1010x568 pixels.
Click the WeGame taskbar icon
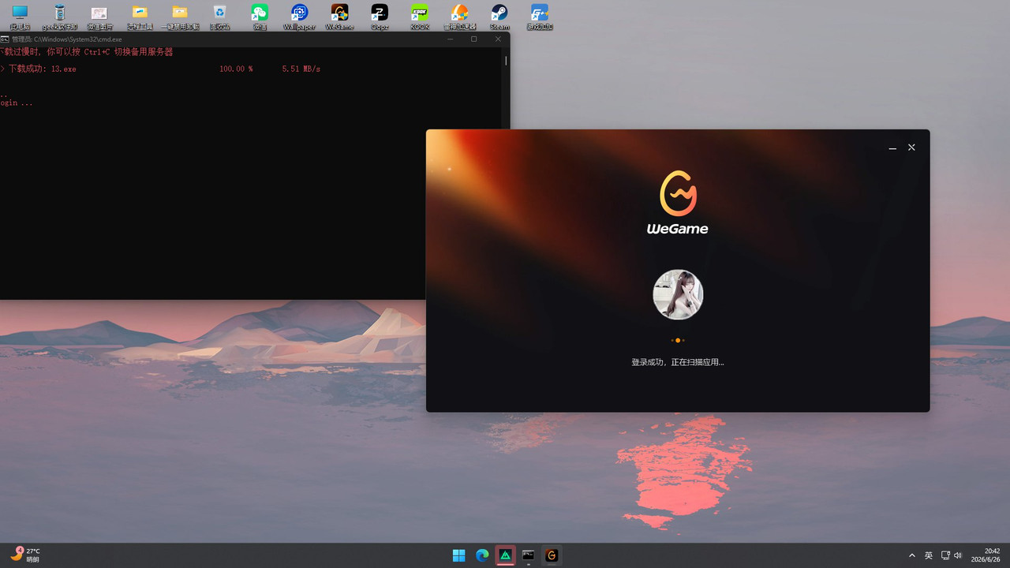552,555
